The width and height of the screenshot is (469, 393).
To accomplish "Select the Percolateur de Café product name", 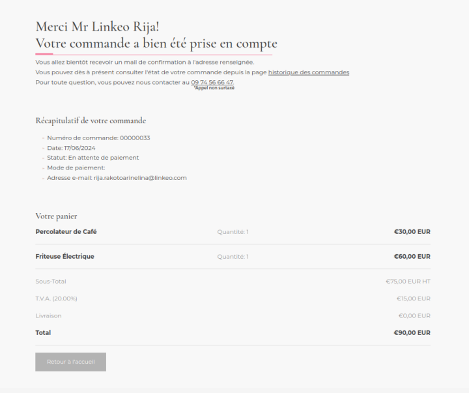I will [x=66, y=231].
